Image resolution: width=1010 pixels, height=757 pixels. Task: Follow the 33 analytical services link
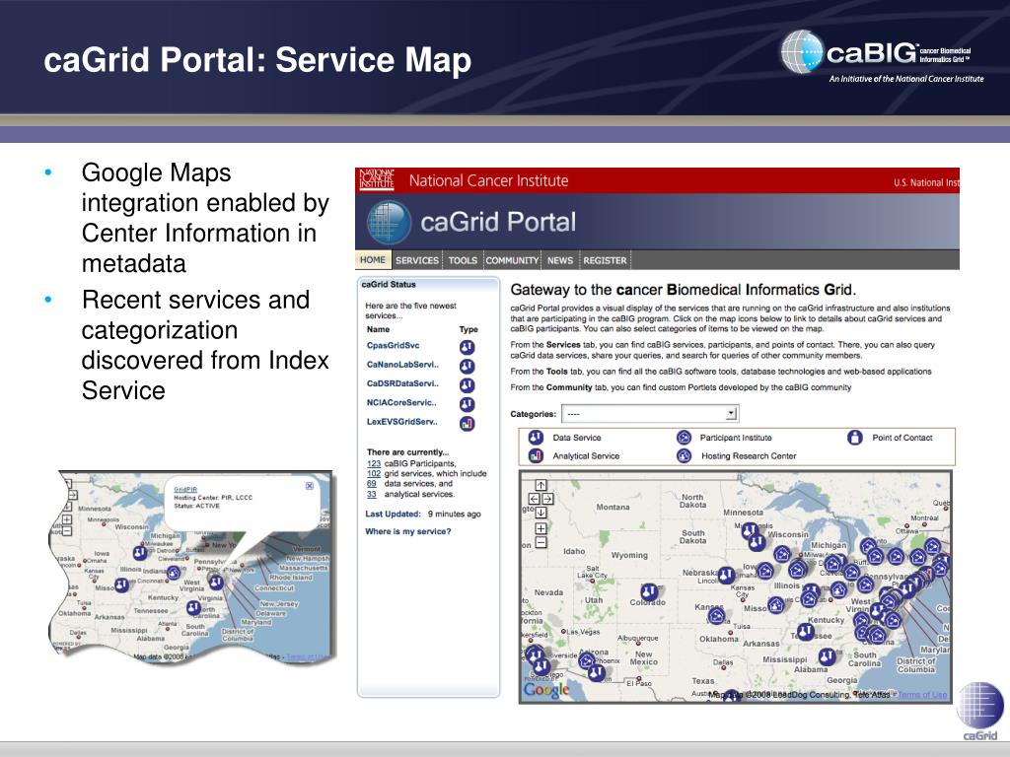click(x=371, y=495)
